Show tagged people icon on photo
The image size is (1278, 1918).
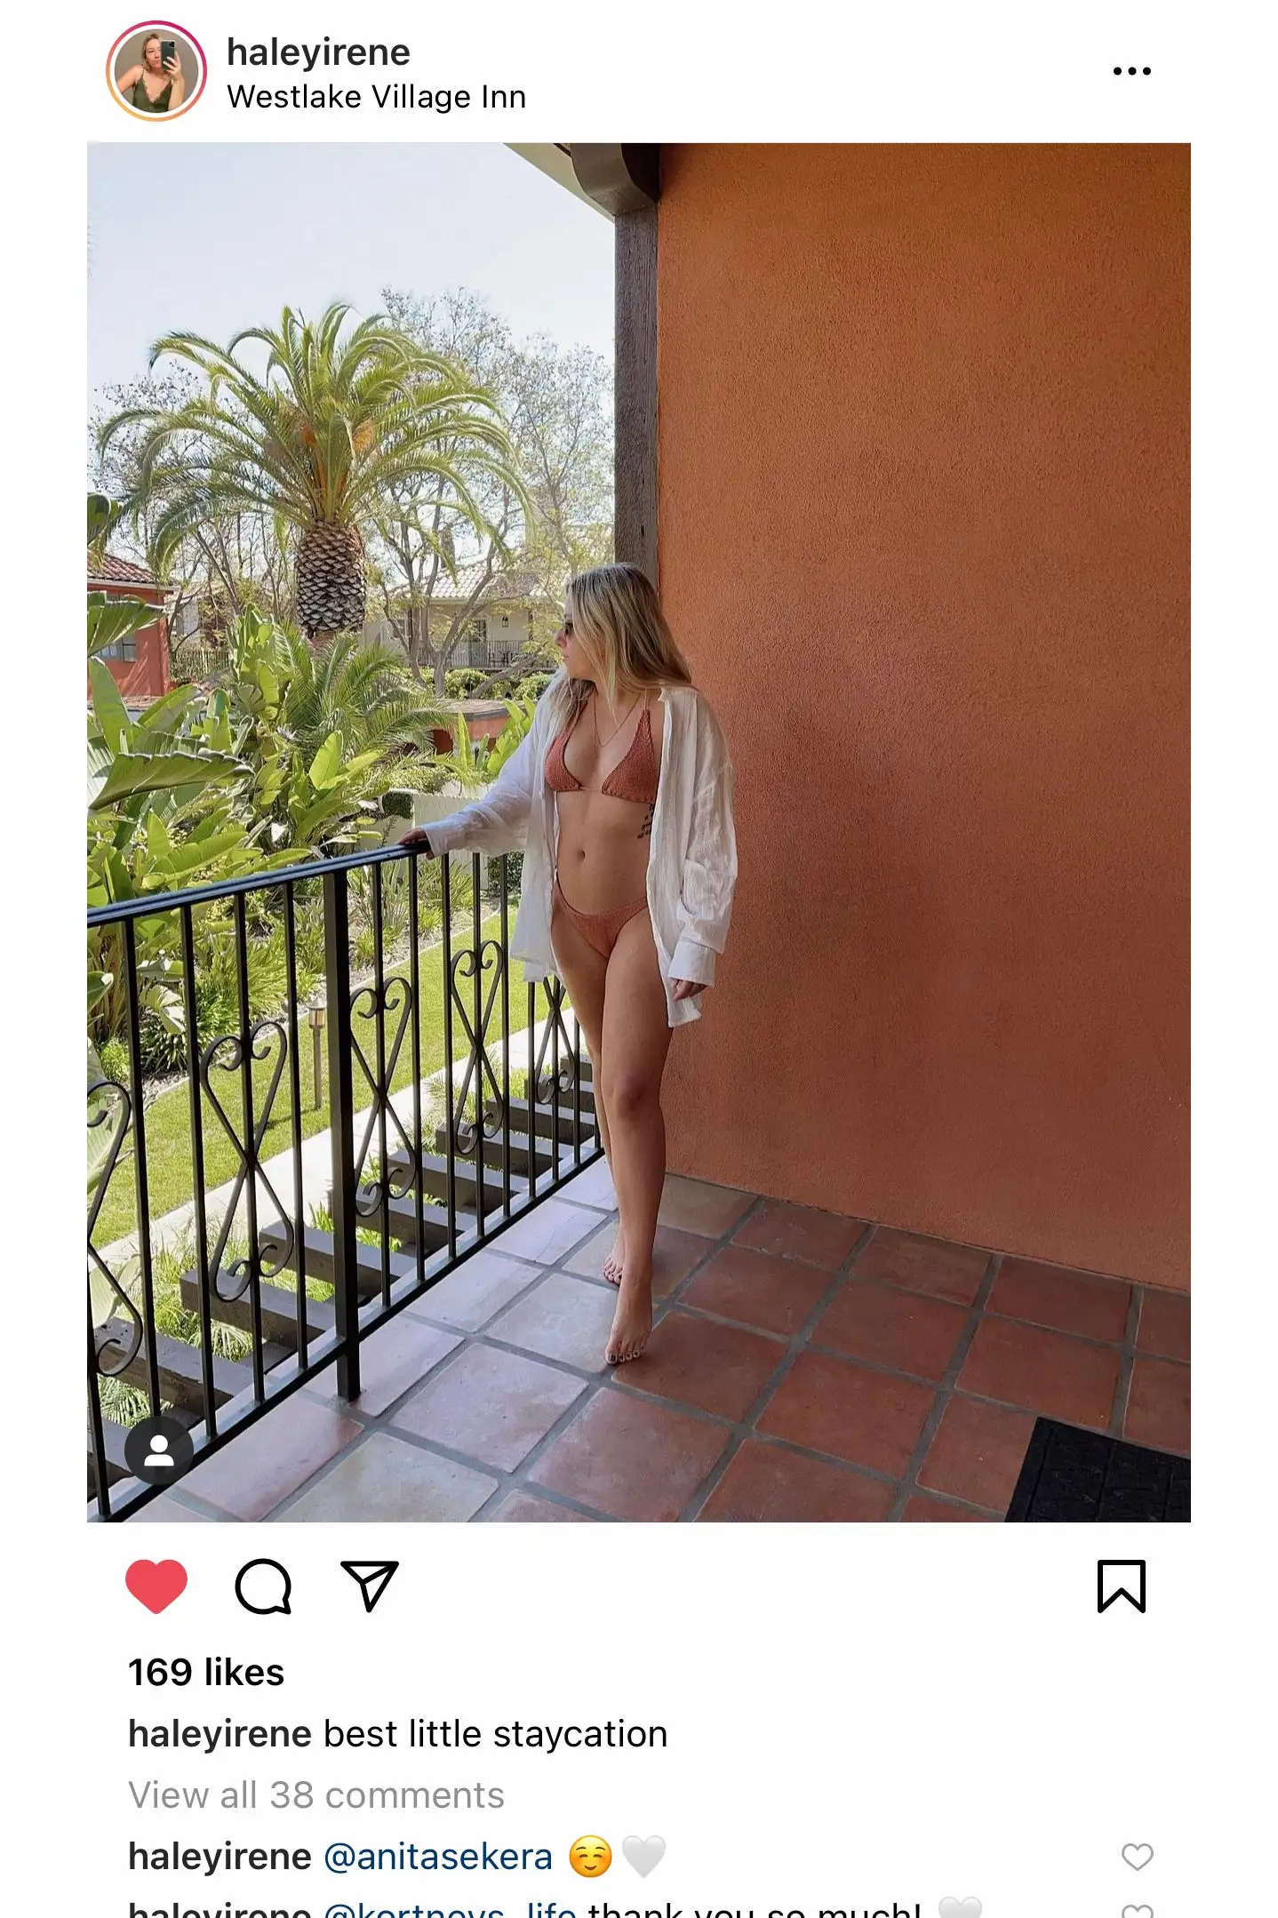tap(159, 1451)
